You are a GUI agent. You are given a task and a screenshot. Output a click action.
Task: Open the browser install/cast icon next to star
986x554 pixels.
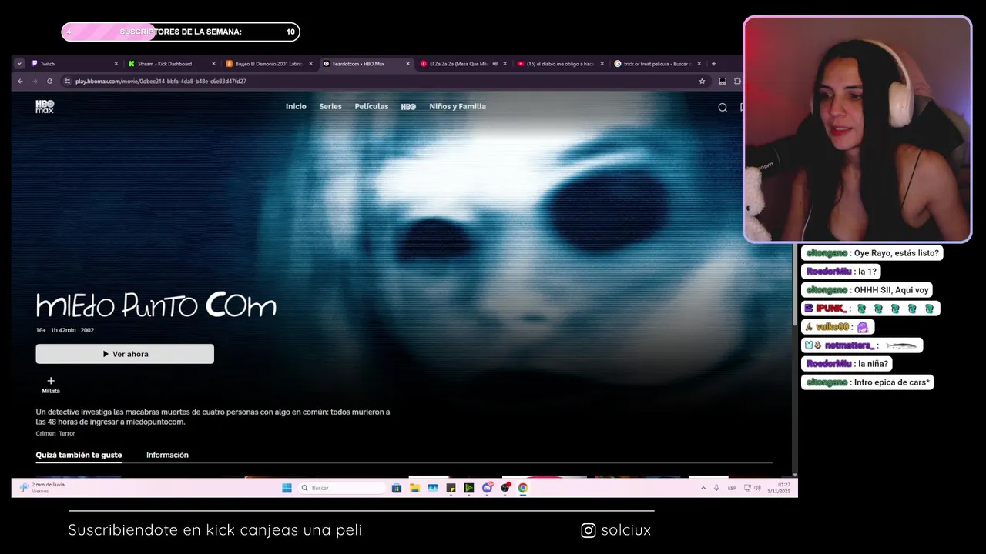tap(723, 81)
